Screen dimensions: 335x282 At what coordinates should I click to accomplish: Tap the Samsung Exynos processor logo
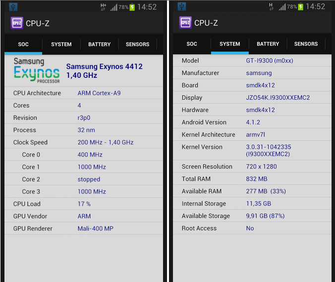click(37, 70)
